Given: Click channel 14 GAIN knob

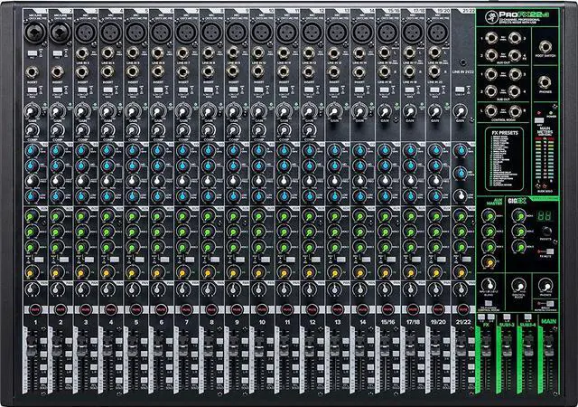Looking at the screenshot, I should click(x=359, y=111).
